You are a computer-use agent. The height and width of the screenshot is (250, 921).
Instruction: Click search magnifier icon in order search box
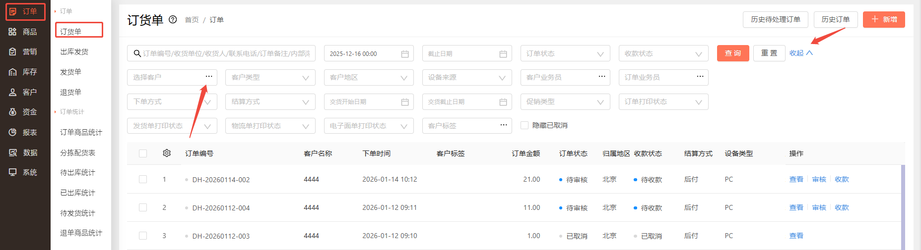pos(137,53)
